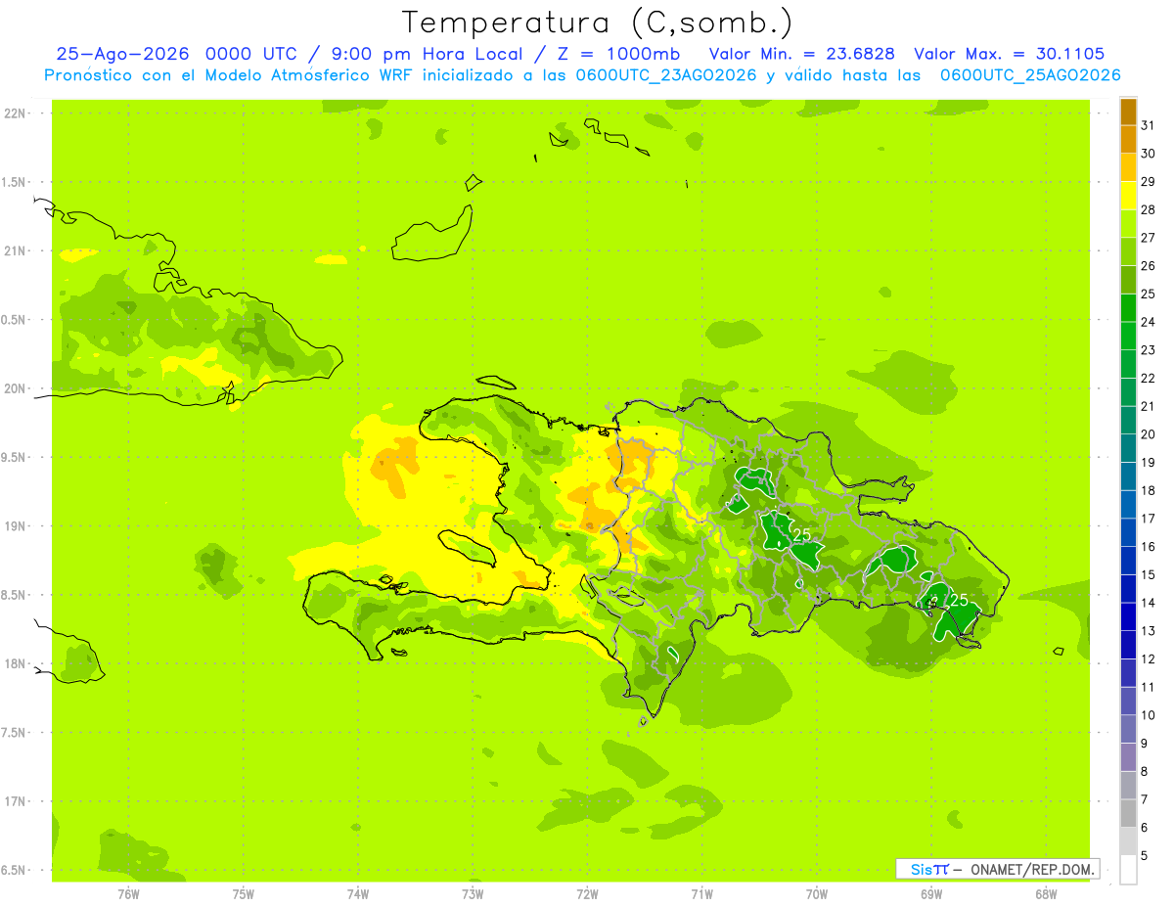
Task: Click the 24 value on the color scale
Action: click(1149, 322)
